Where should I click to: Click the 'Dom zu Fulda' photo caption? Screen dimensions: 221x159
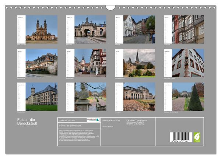[22, 45]
